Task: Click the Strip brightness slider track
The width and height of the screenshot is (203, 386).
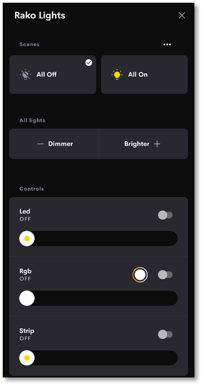Action: (x=99, y=358)
